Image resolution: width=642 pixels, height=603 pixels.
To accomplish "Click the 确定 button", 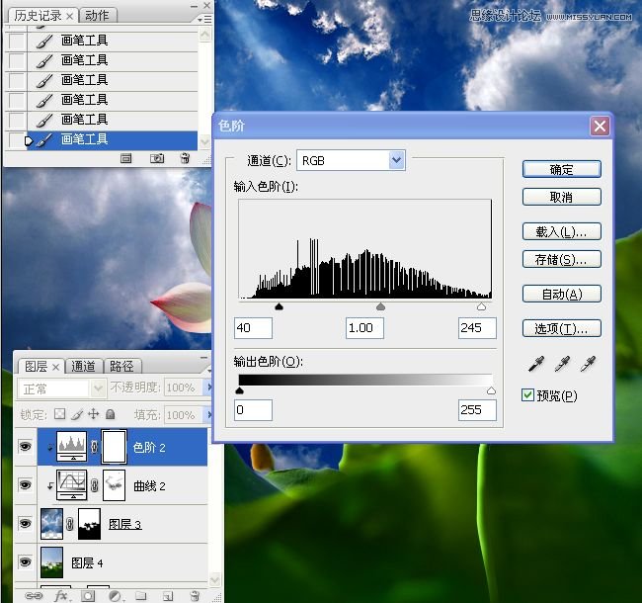I will (562, 169).
